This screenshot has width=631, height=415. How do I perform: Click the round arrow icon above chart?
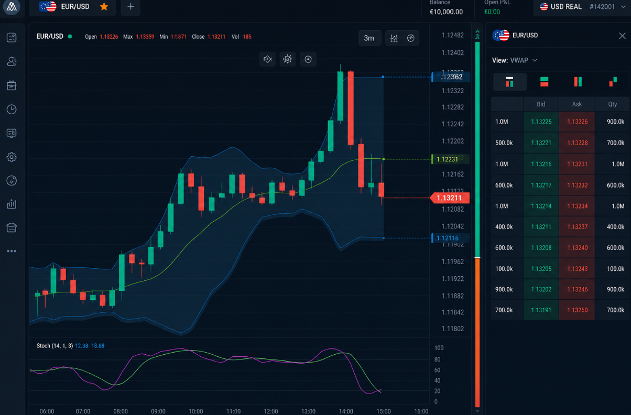(308, 59)
